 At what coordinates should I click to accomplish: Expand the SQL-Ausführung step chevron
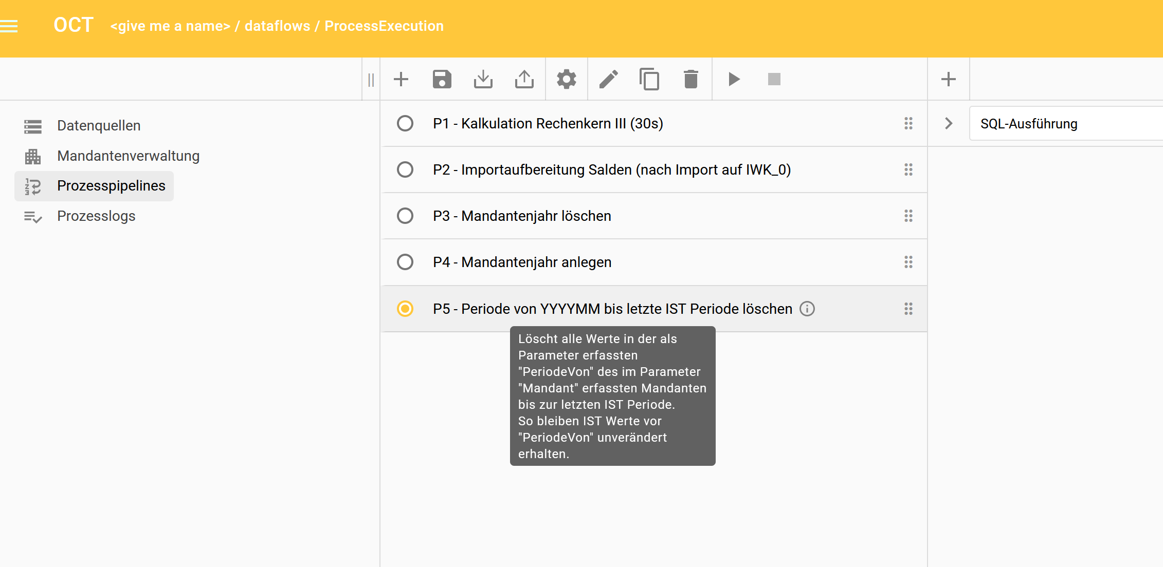(x=949, y=124)
